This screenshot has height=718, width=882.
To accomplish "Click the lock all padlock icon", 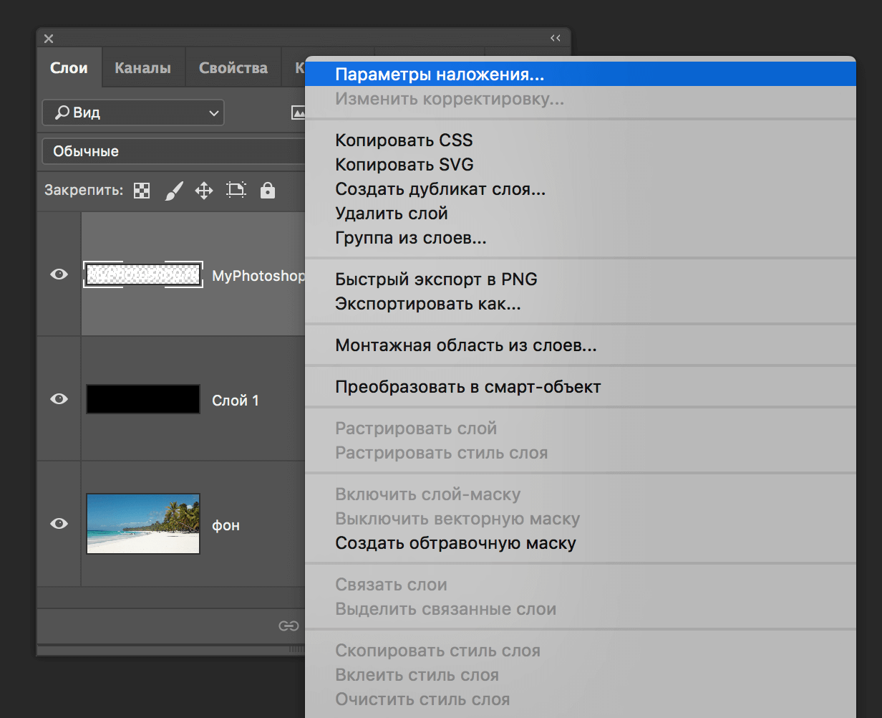I will [x=267, y=191].
